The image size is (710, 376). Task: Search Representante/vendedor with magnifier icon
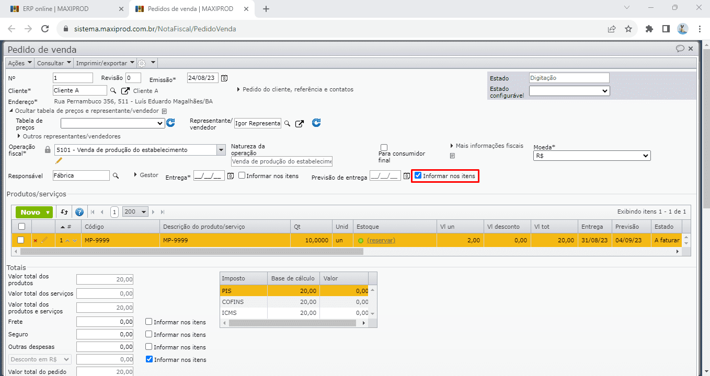tap(287, 124)
